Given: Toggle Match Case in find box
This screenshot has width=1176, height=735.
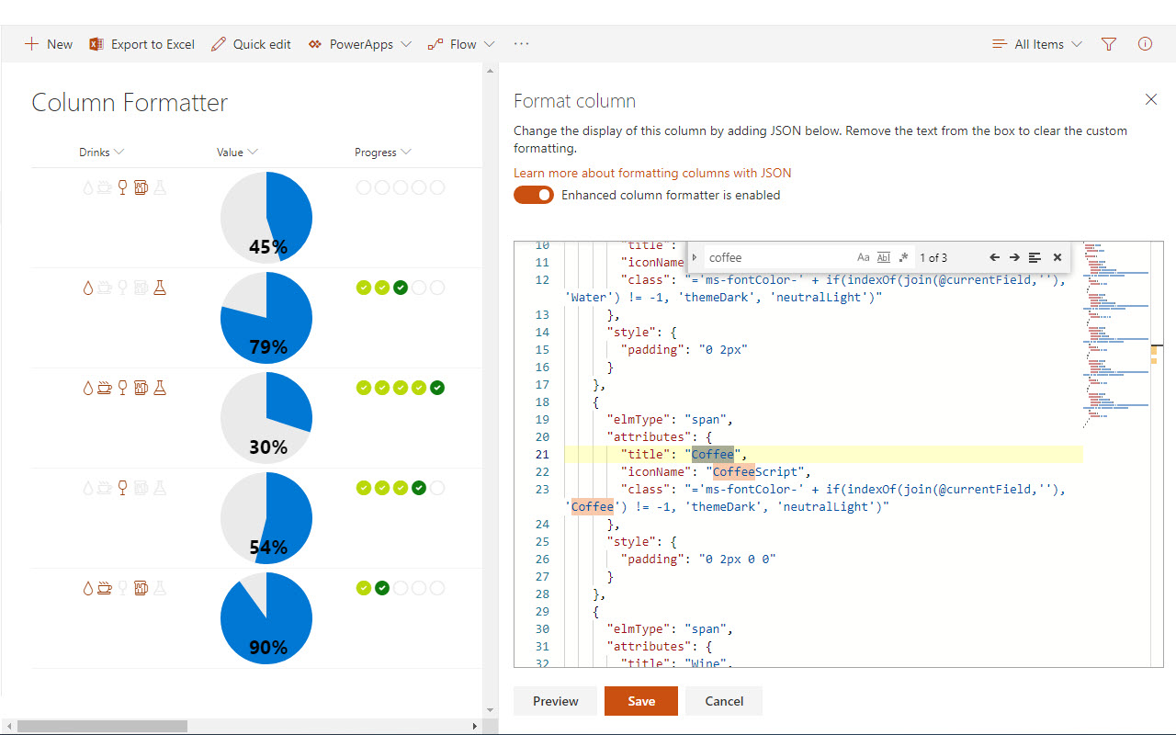Looking at the screenshot, I should tap(864, 257).
